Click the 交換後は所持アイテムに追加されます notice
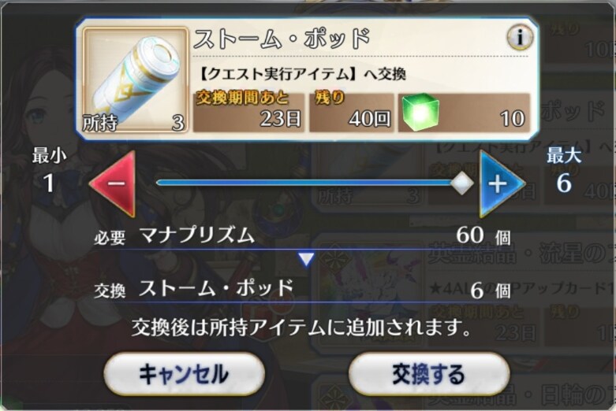616x411 pixels. (302, 328)
